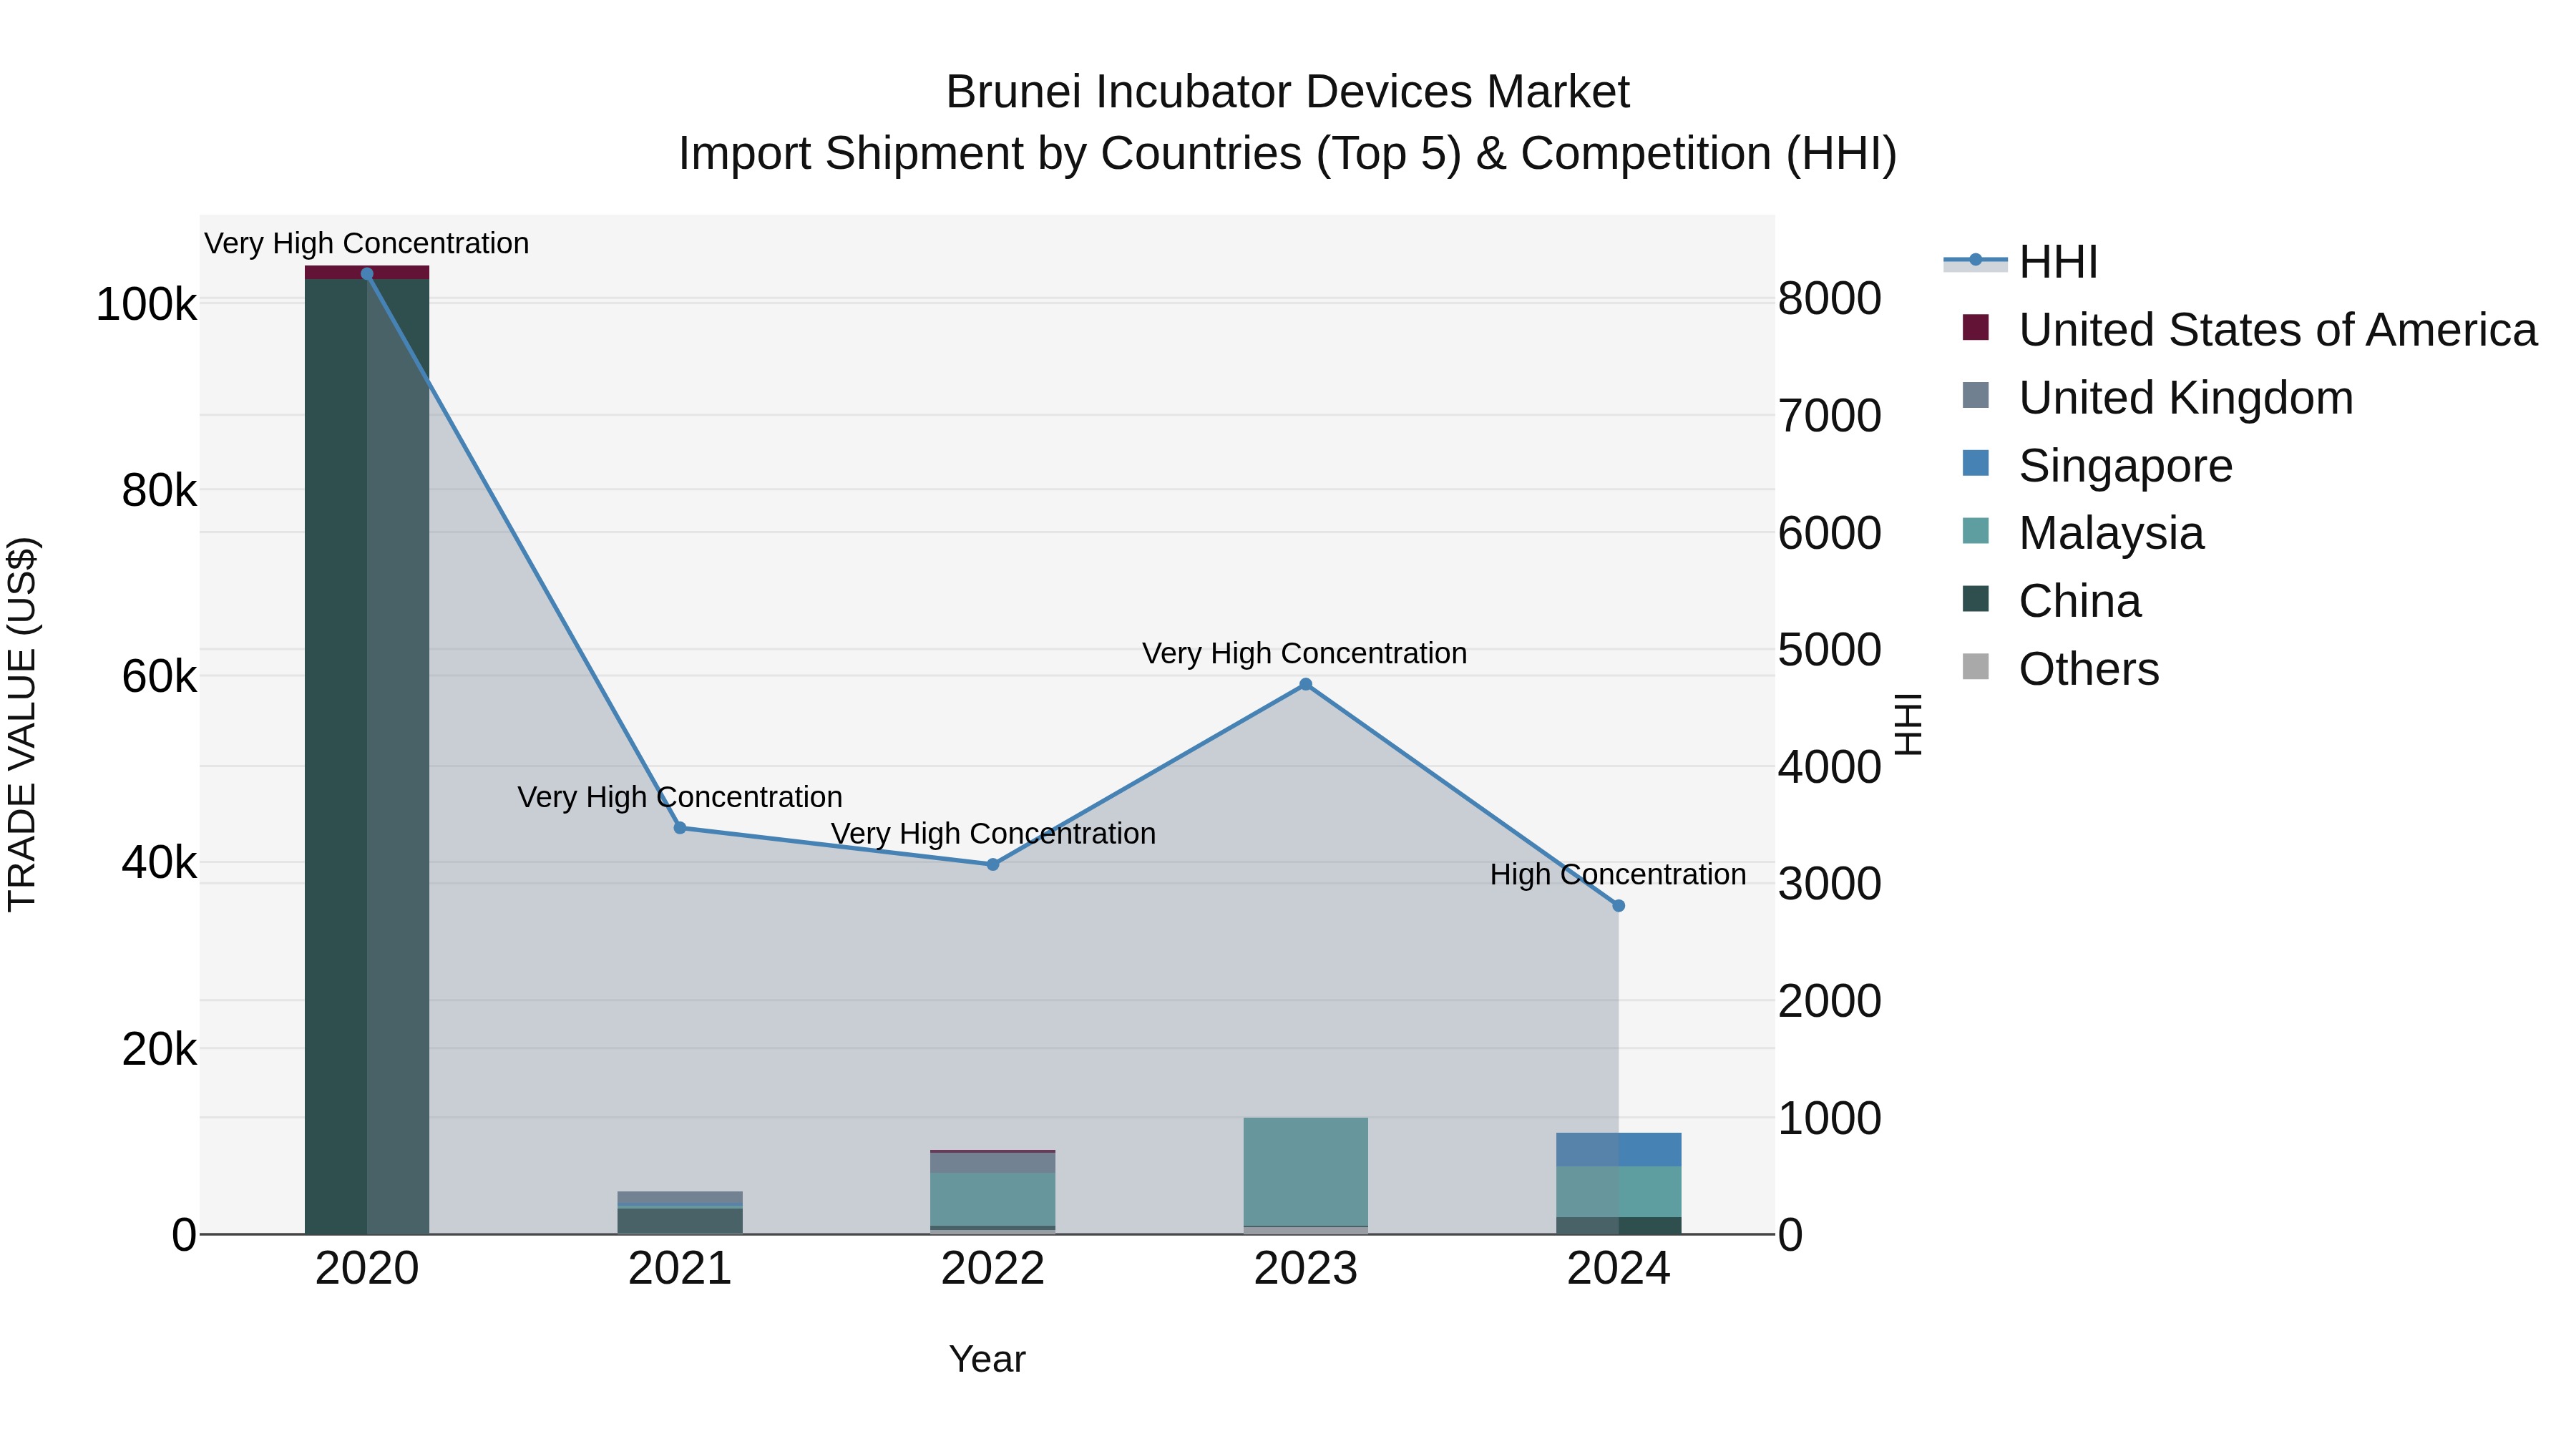
Task: Click the 2023 x-axis label
Action: [1306, 1269]
